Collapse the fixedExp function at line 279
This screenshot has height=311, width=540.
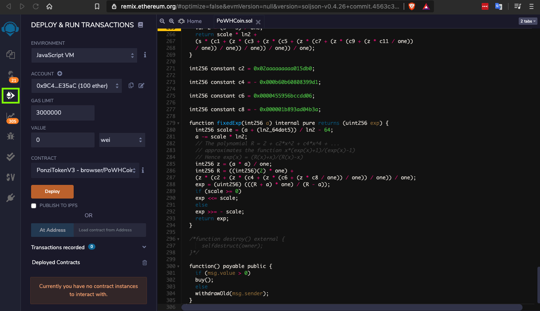(x=178, y=123)
